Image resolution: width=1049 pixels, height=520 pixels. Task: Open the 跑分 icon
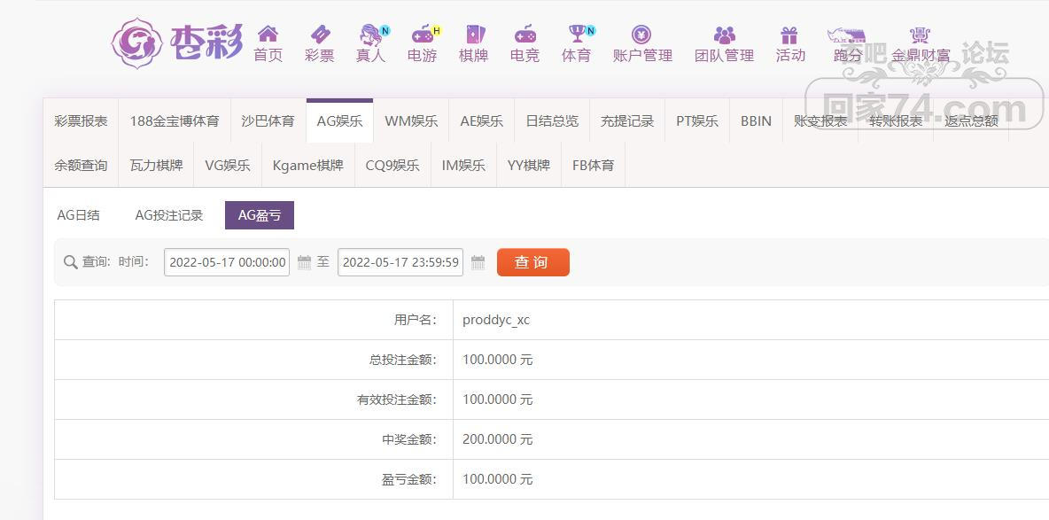847,35
